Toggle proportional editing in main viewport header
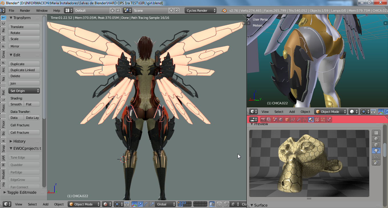Screen dimensions: 388x208 pyautogui.click(x=219, y=204)
